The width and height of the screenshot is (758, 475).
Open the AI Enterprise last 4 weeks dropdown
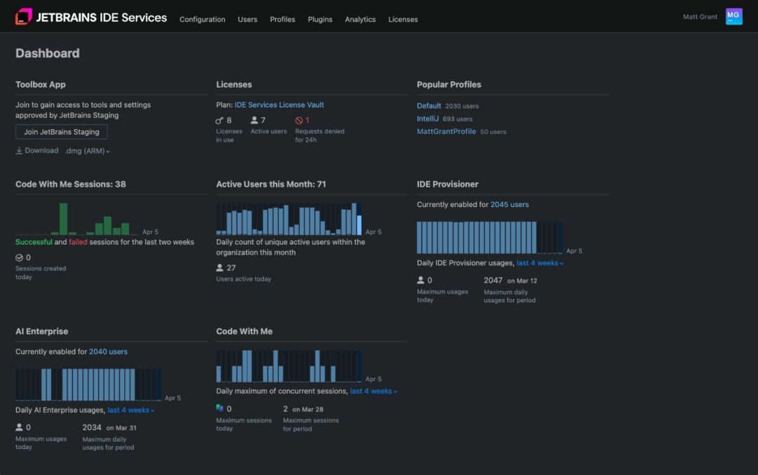[x=131, y=410]
